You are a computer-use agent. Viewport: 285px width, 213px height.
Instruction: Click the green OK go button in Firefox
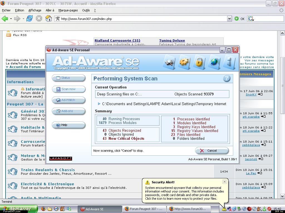(239, 19)
